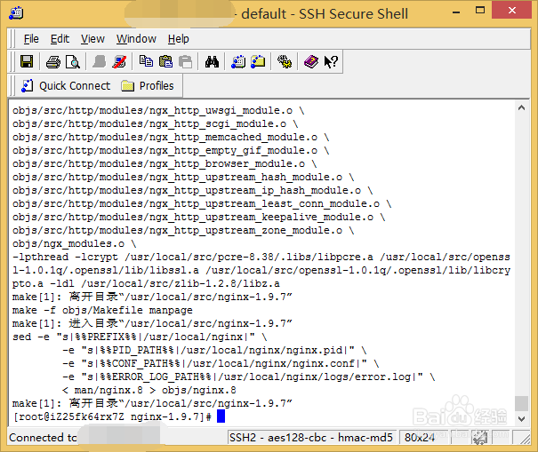The height and width of the screenshot is (452, 538).
Task: Click the 'ngx_http_browser_module.o' line
Action: [165, 163]
